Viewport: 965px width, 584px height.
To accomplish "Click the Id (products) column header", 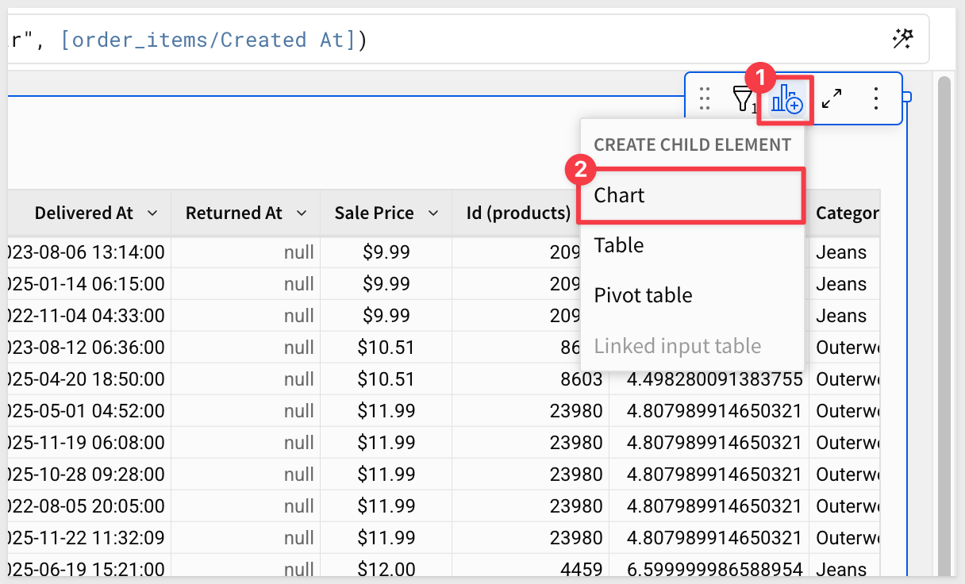I will coord(517,213).
